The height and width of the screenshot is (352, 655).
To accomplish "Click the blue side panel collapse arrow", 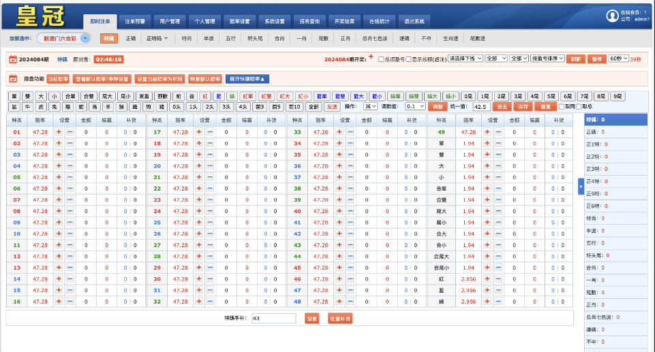I will point(581,186).
